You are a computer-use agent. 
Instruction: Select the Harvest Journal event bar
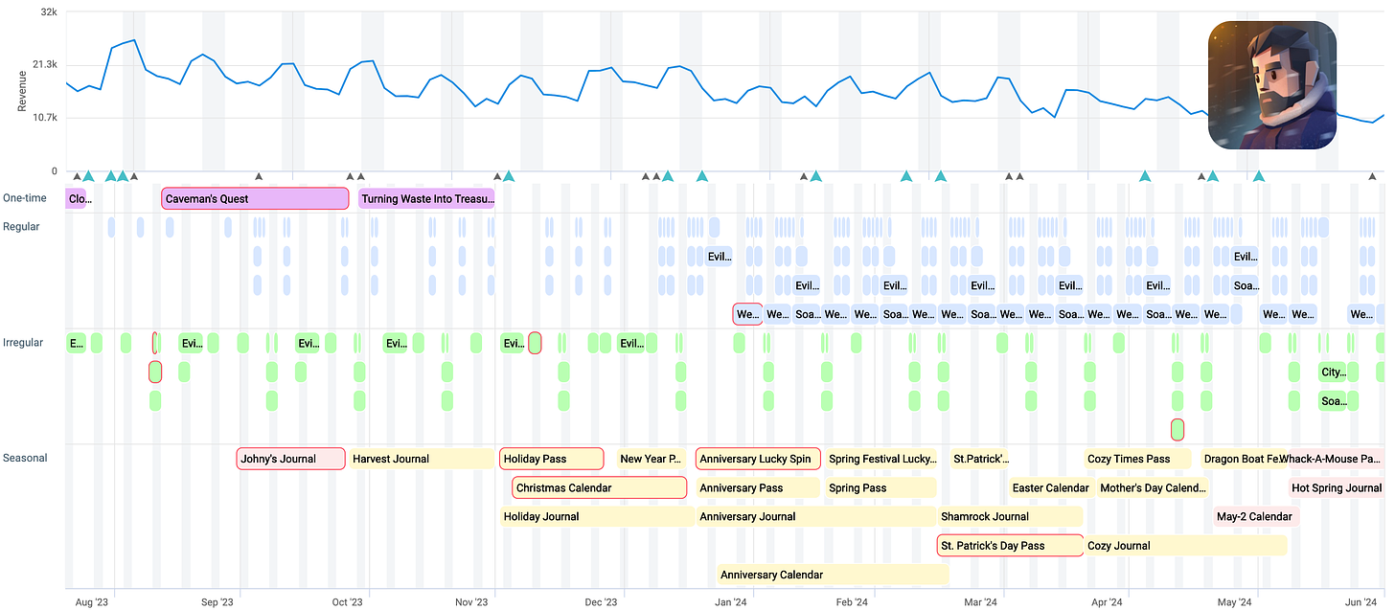pyautogui.click(x=421, y=459)
